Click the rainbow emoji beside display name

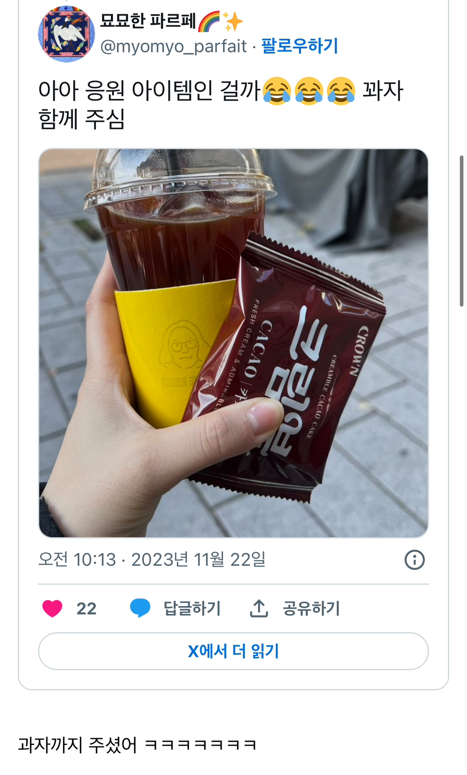pos(209,21)
